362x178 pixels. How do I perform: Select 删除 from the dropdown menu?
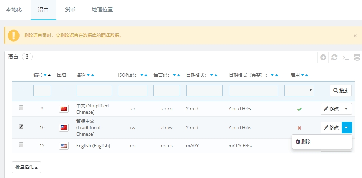click(x=304, y=141)
